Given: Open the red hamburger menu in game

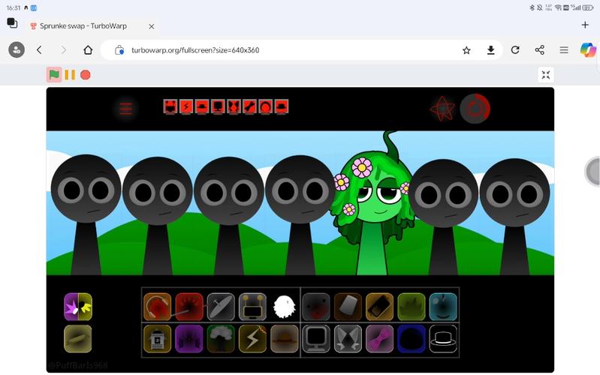Looking at the screenshot, I should (126, 109).
